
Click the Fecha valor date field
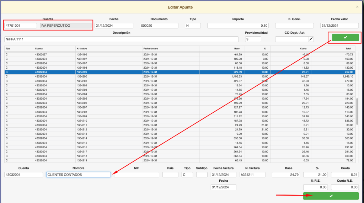tap(339, 26)
